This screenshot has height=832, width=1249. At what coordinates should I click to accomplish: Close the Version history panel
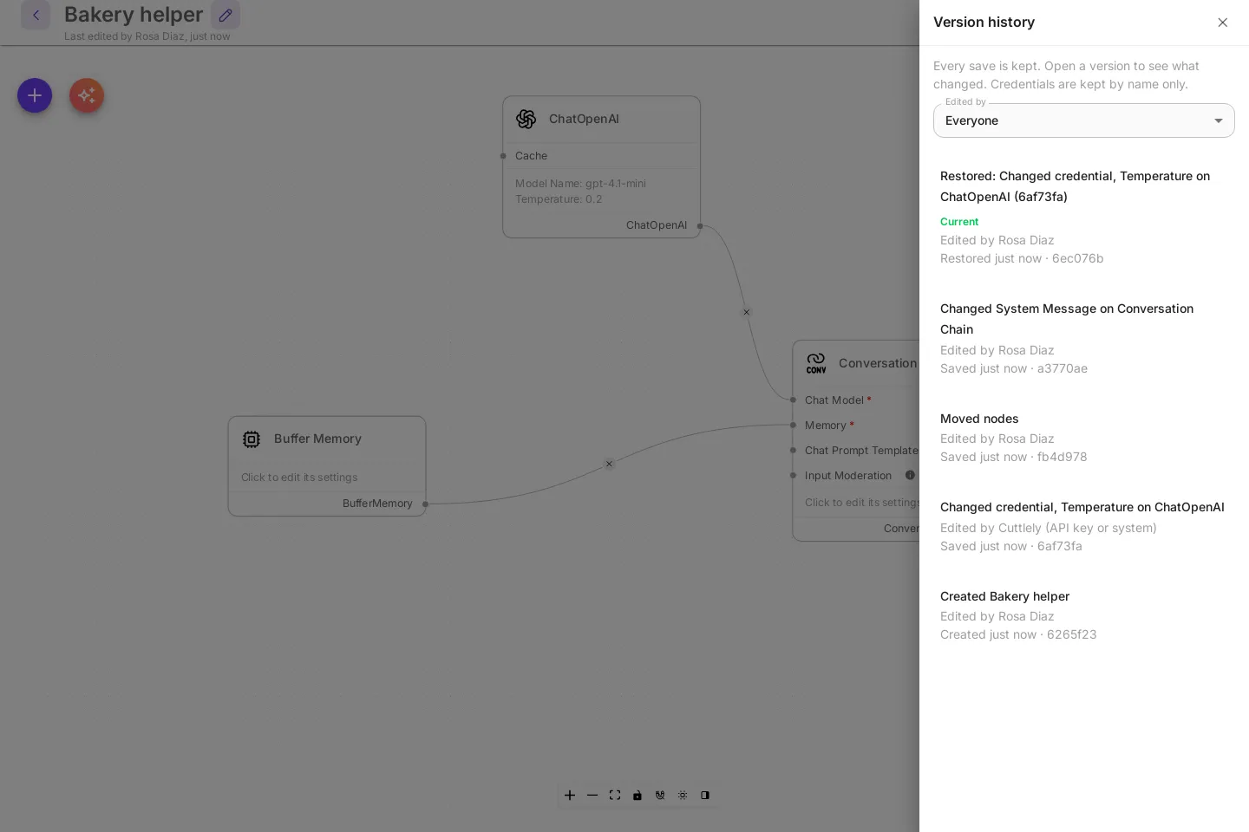click(x=1222, y=23)
